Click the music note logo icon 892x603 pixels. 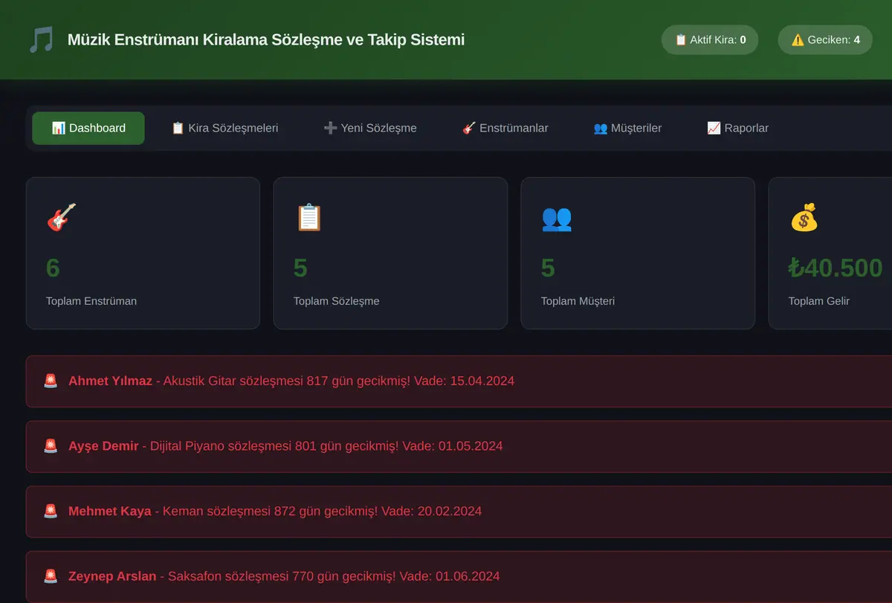pos(41,39)
